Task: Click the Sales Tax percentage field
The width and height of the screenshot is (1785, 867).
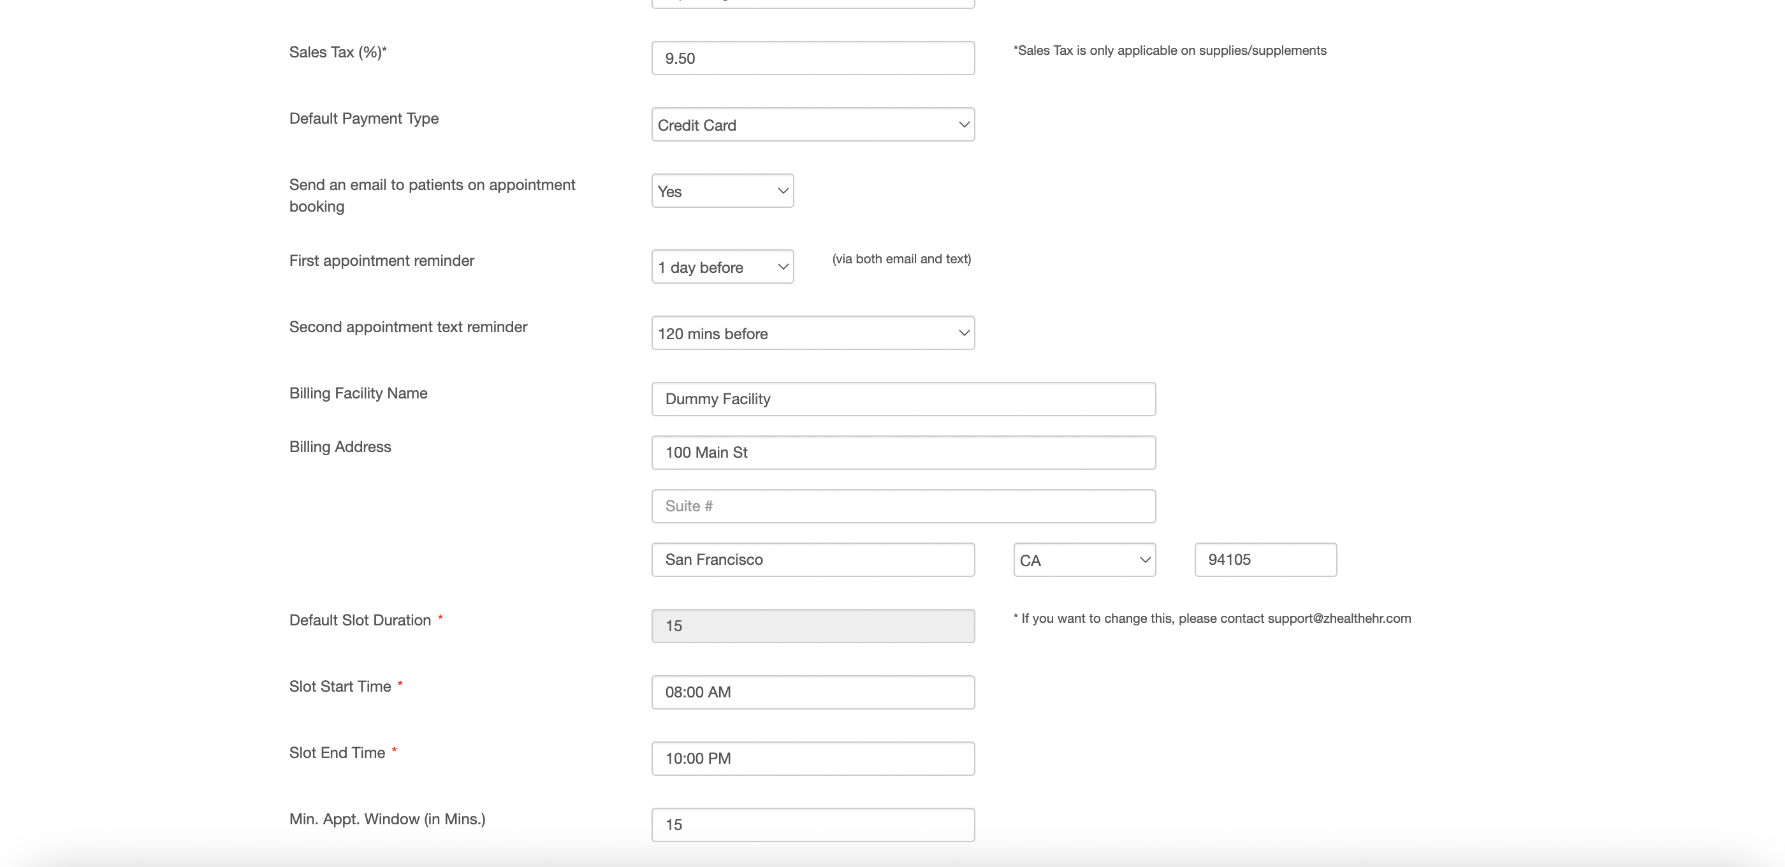Action: coord(813,58)
